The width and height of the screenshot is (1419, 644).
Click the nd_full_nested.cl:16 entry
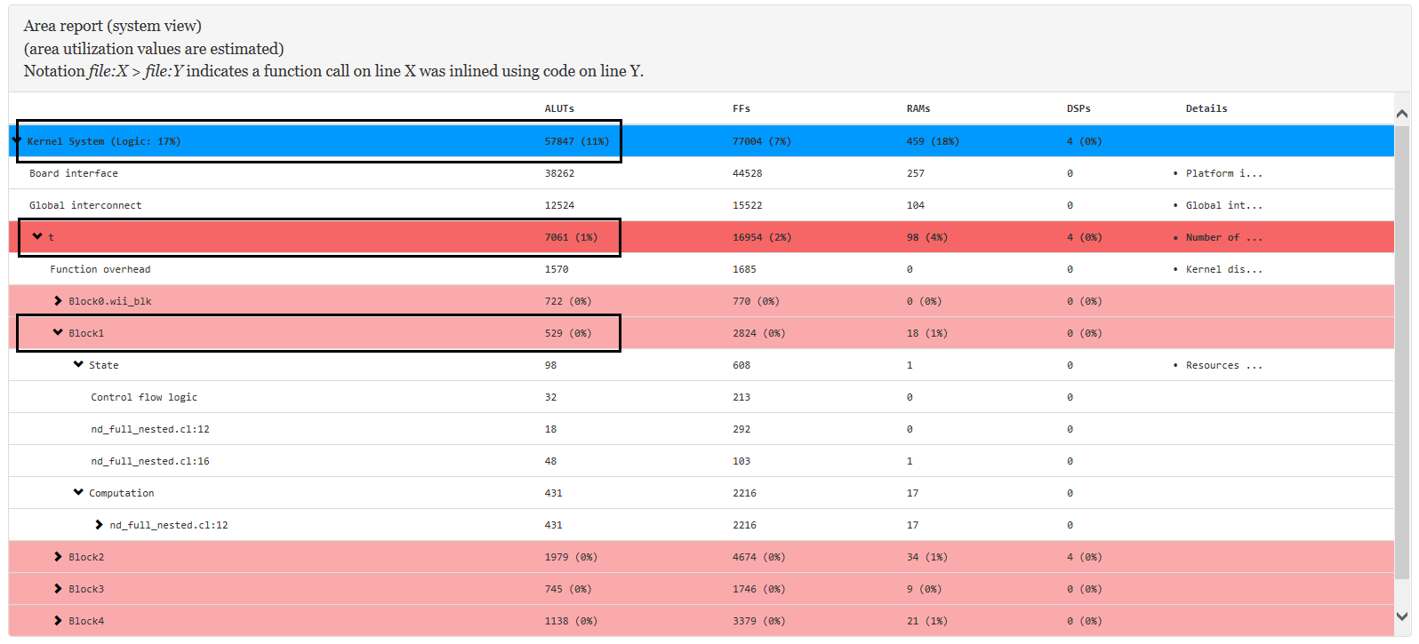150,461
